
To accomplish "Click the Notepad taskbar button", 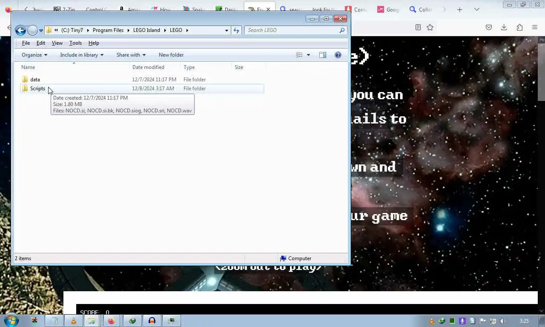I will [x=54, y=321].
